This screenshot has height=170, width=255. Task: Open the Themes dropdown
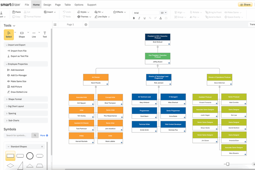pyautogui.click(x=84, y=17)
